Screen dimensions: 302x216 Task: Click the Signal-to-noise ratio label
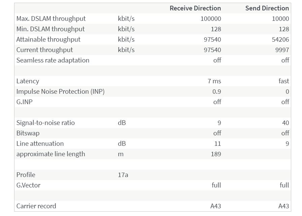point(45,123)
